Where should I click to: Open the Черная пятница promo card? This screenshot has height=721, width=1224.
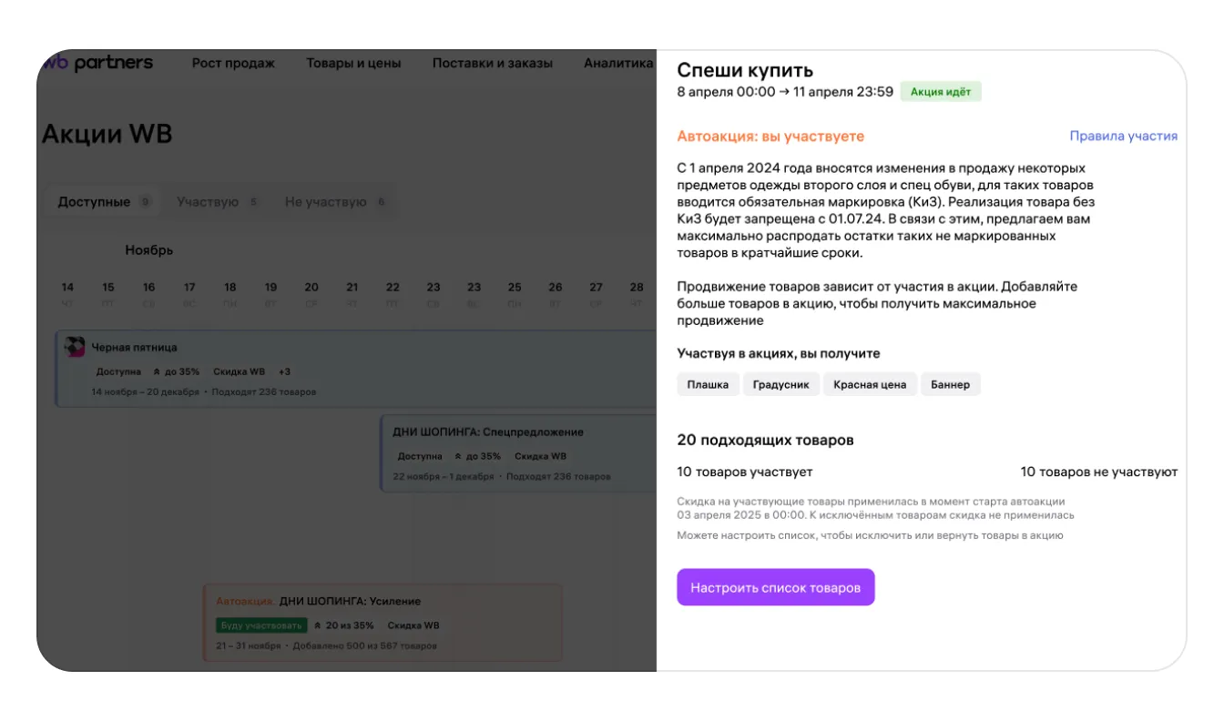[355, 369]
